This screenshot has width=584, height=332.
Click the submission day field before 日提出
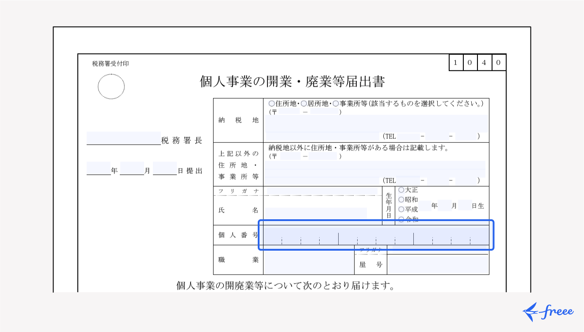tap(165, 168)
